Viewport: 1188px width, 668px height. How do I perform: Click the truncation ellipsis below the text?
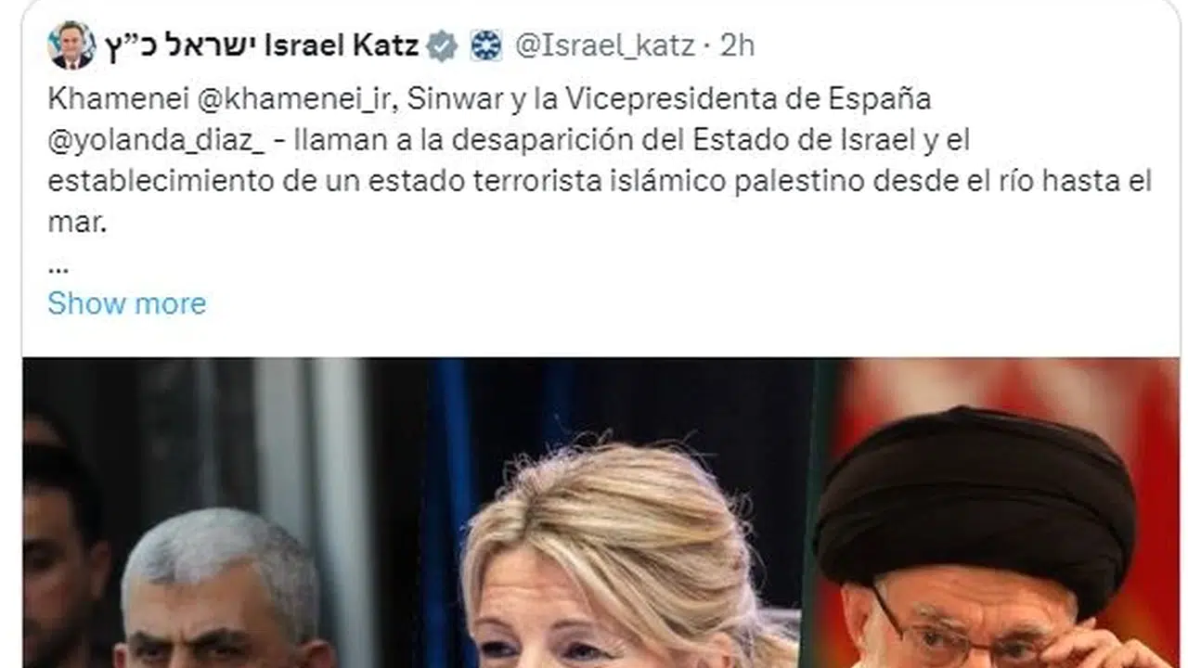(x=58, y=267)
